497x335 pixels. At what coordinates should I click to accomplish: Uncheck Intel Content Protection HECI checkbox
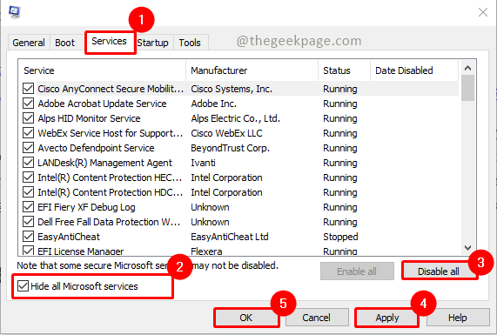coord(28,178)
